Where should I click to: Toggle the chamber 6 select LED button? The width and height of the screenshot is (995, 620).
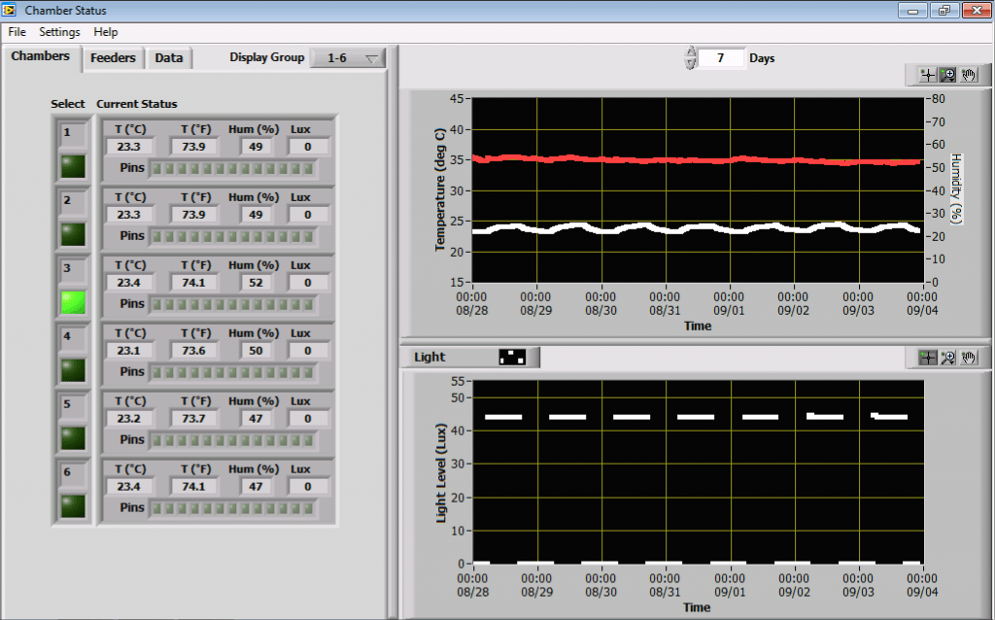pyautogui.click(x=73, y=506)
